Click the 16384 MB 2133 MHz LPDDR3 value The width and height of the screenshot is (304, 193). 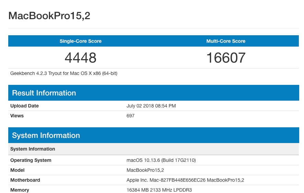159,190
